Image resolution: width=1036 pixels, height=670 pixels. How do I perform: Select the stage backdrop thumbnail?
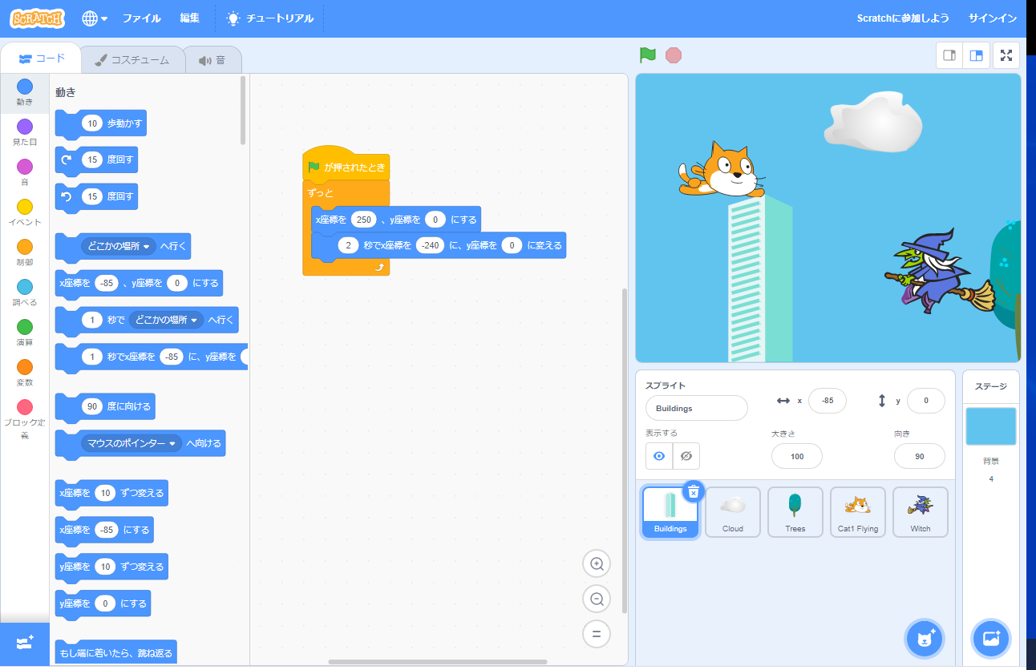(991, 426)
